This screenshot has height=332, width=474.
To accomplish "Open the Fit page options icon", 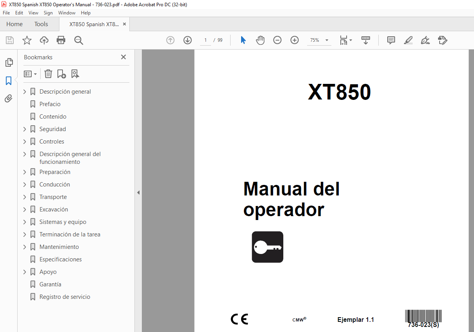I will (346, 40).
